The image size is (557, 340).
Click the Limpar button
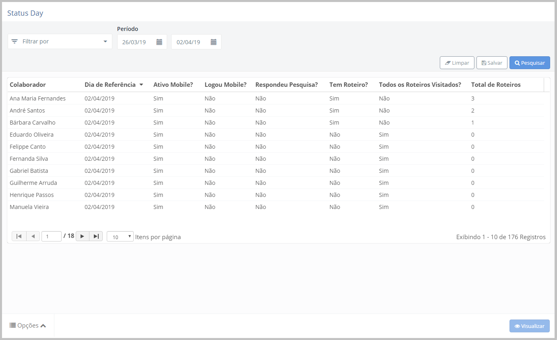pyautogui.click(x=457, y=63)
